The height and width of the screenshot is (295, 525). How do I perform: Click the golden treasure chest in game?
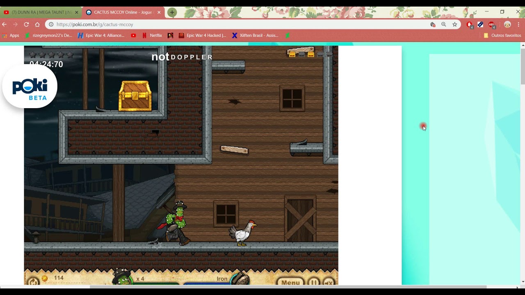pyautogui.click(x=135, y=96)
